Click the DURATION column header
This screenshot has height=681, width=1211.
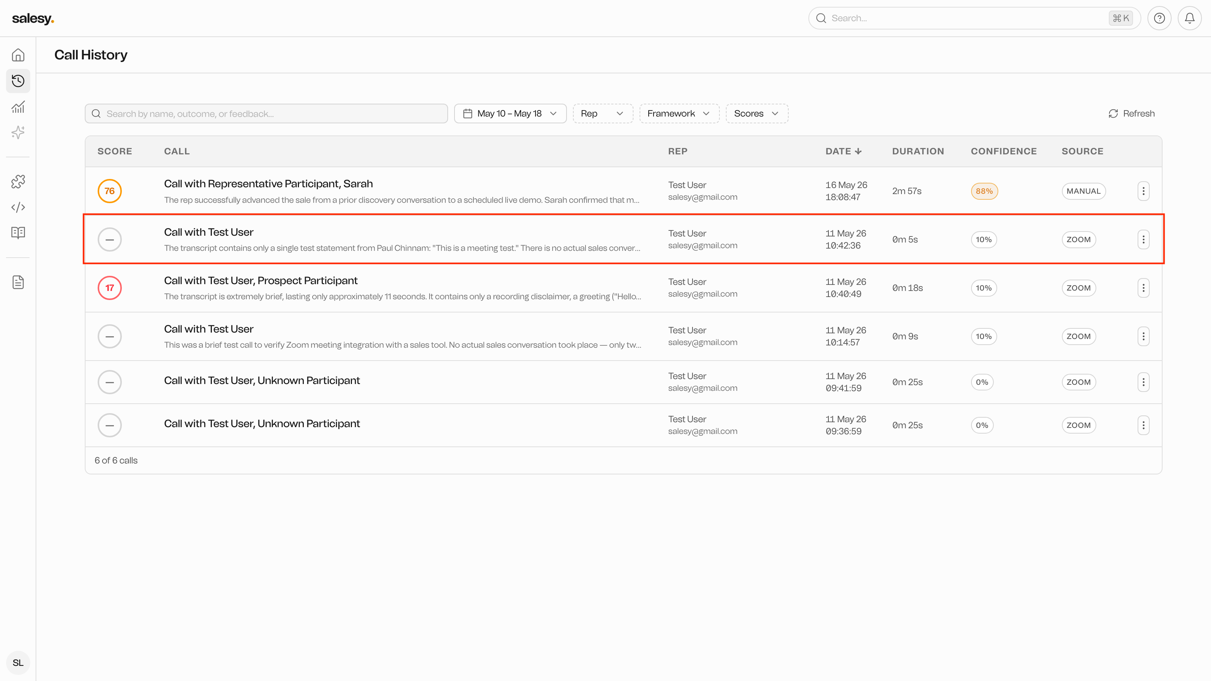(x=918, y=151)
